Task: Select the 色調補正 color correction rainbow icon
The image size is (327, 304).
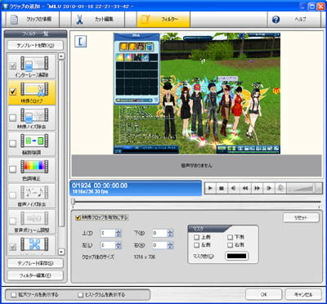Action: tap(34, 167)
